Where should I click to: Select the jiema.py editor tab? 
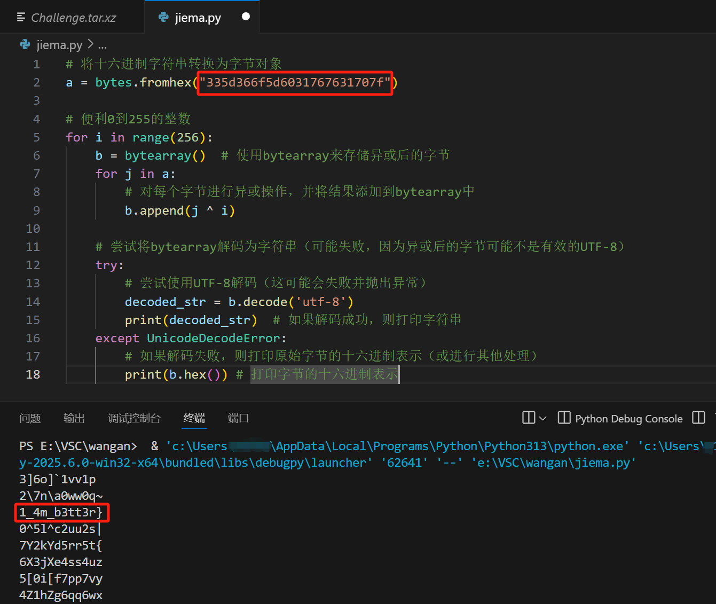[198, 18]
